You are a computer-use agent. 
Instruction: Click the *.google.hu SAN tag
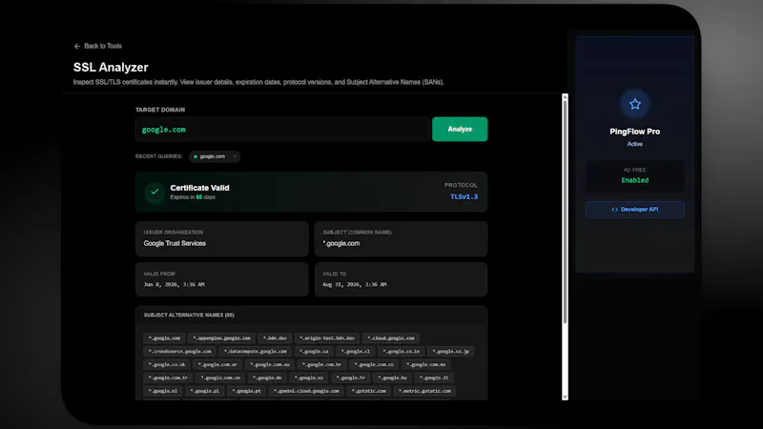click(x=392, y=378)
